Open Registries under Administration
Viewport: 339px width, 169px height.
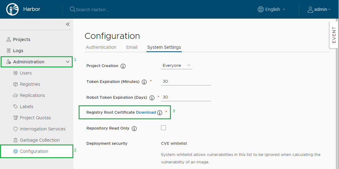pos(30,84)
